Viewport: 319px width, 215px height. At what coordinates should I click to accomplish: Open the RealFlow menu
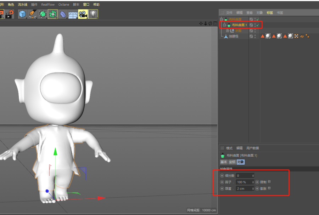click(x=47, y=5)
